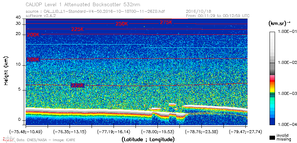Click the '200K' label near 20 km
Viewport: 297px width, 143px height.
point(33,35)
